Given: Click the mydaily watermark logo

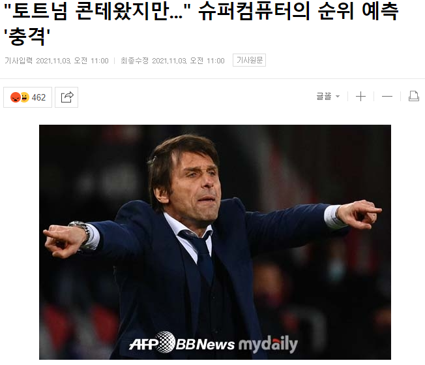Looking at the screenshot, I should (x=268, y=344).
